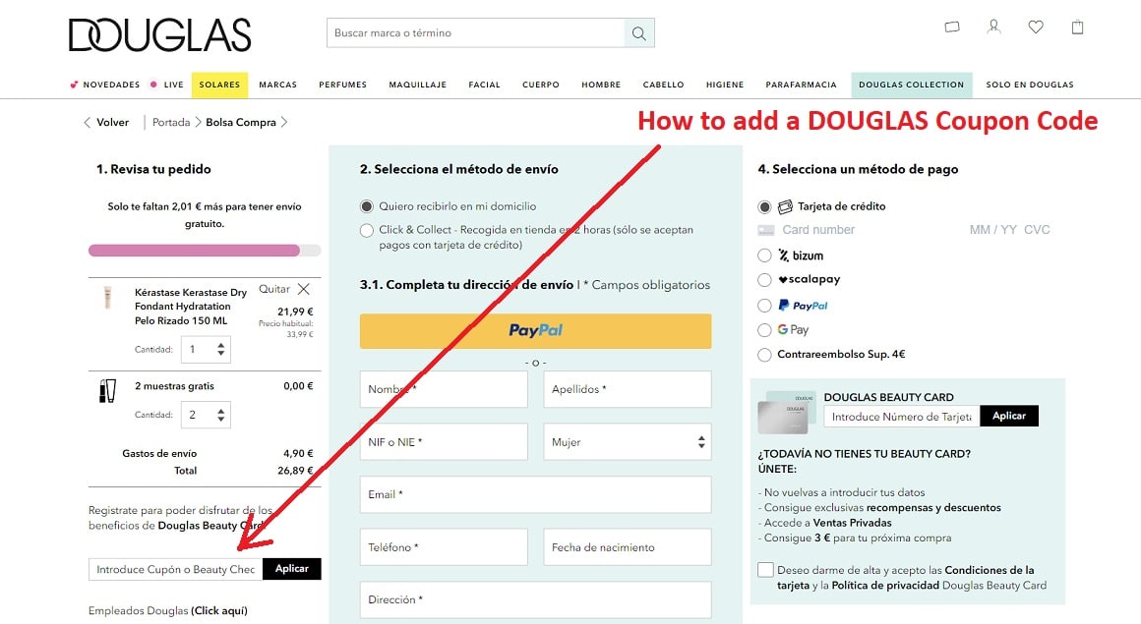Adjust quantity stepper for muestras gratis
This screenshot has height=624, width=1141.
220,416
